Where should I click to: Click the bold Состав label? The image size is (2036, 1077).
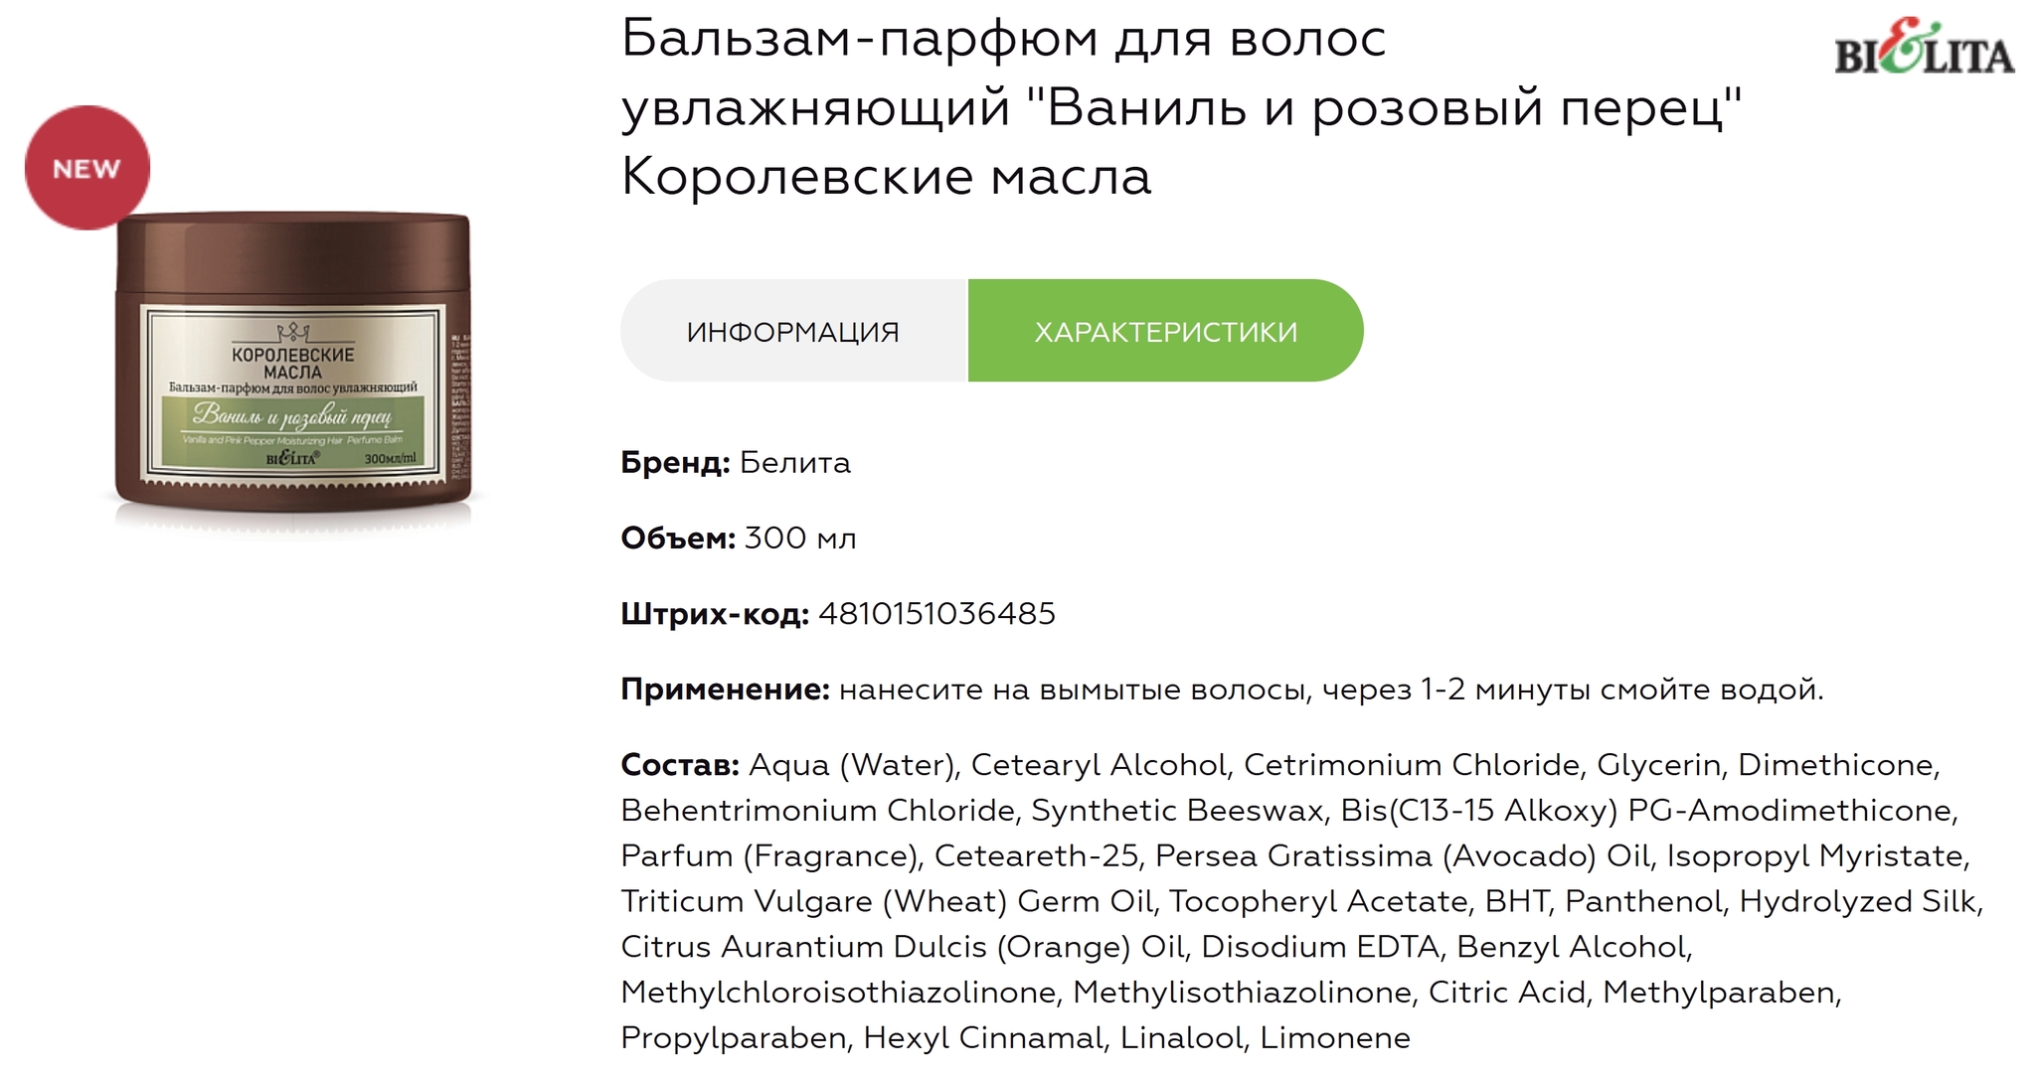pos(680,765)
